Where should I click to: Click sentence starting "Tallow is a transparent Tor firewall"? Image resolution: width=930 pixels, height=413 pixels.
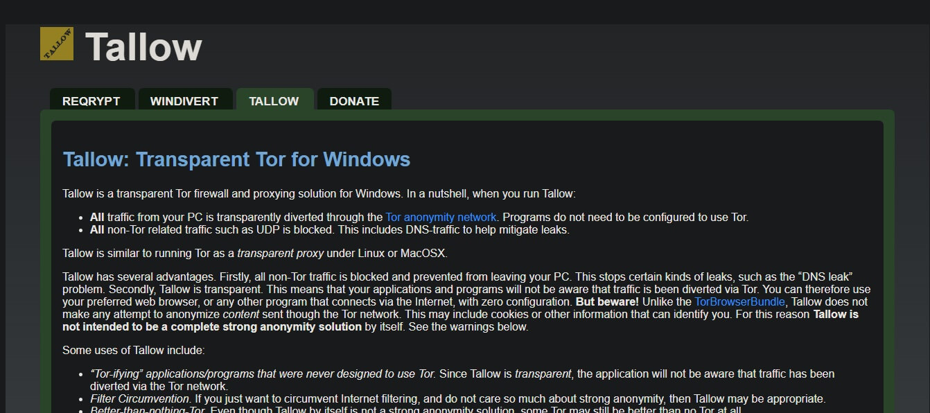tap(319, 193)
